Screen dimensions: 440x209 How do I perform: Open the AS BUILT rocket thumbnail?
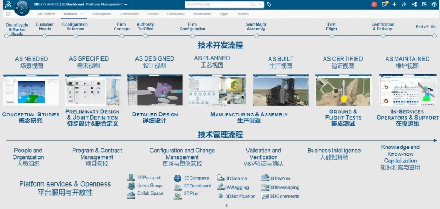pyautogui.click(x=281, y=90)
